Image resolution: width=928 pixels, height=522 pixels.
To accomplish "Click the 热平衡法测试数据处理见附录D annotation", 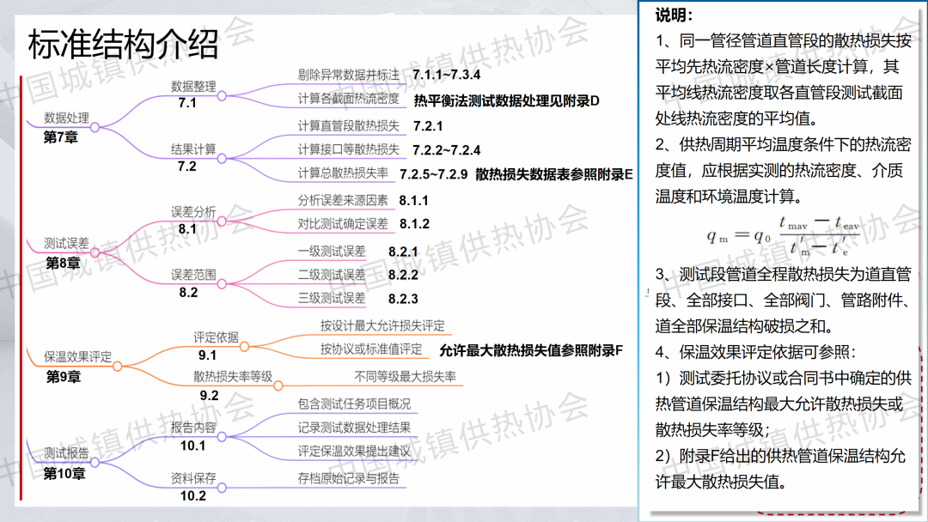I will (x=506, y=100).
